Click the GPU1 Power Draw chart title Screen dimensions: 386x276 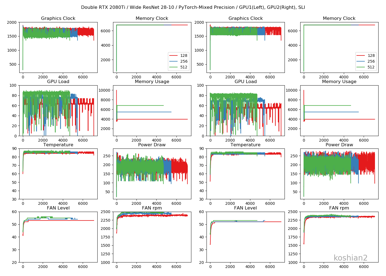(152, 145)
